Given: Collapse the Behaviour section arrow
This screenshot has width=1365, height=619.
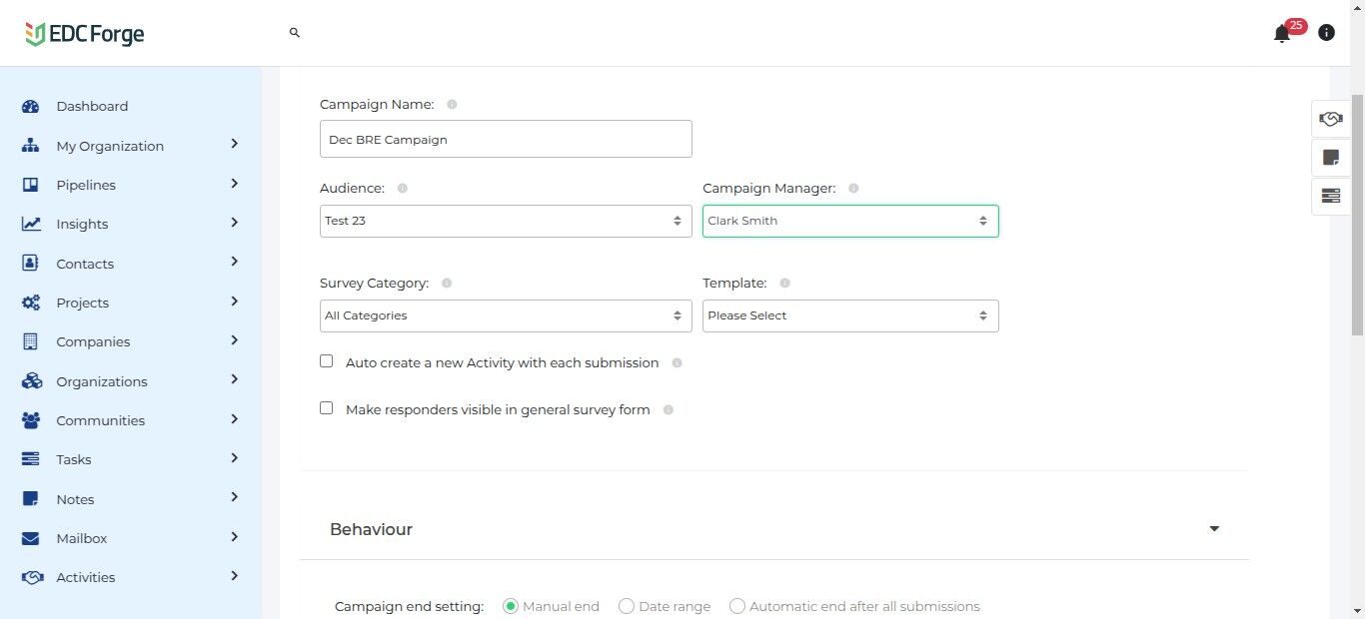Looking at the screenshot, I should click(x=1214, y=529).
